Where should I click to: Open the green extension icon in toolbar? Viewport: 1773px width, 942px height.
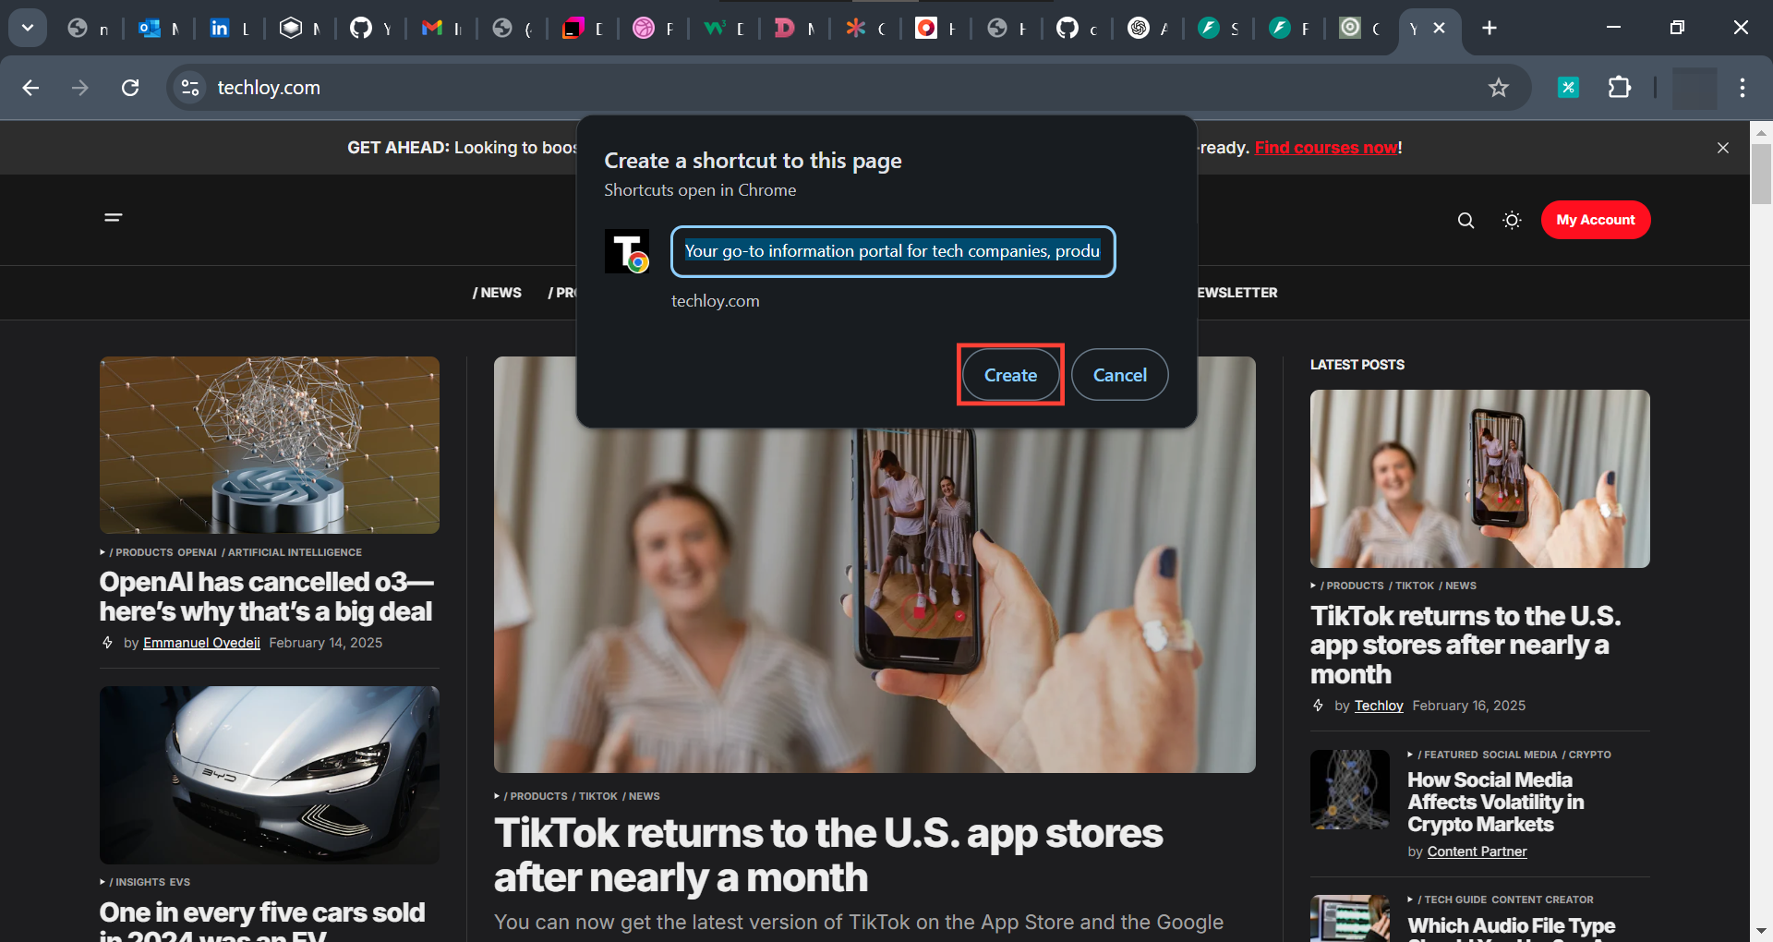coord(1568,88)
